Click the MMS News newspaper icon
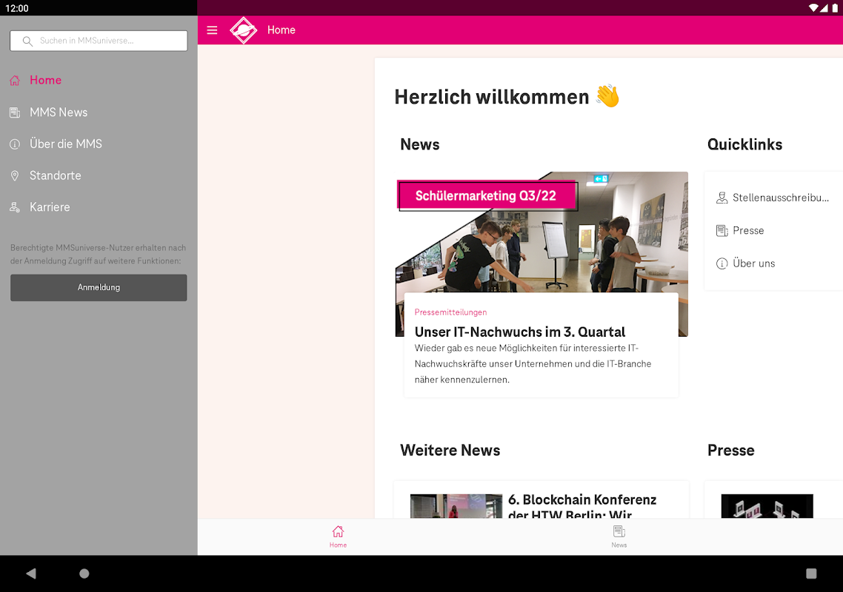This screenshot has height=592, width=843. [15, 112]
